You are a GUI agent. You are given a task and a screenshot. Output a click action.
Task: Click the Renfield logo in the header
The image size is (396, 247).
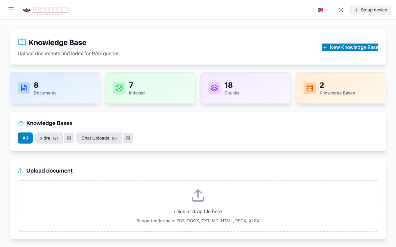click(46, 10)
